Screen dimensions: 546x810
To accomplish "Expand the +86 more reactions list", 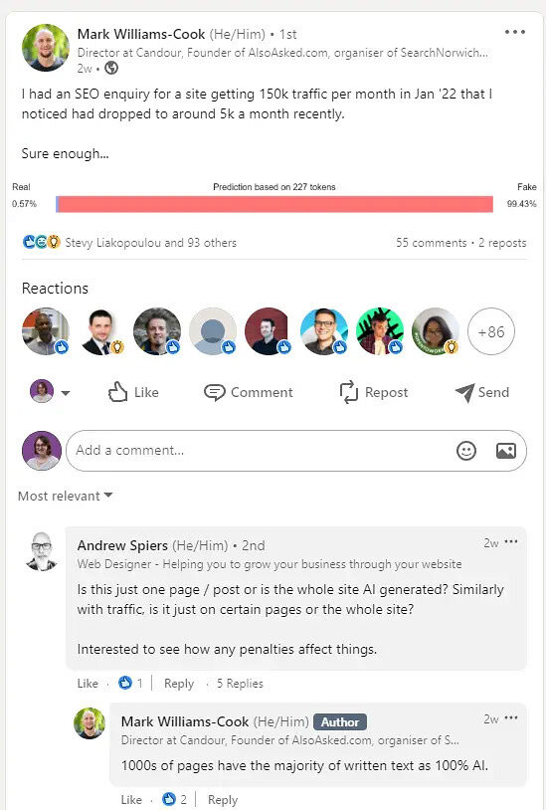I will [x=490, y=331].
